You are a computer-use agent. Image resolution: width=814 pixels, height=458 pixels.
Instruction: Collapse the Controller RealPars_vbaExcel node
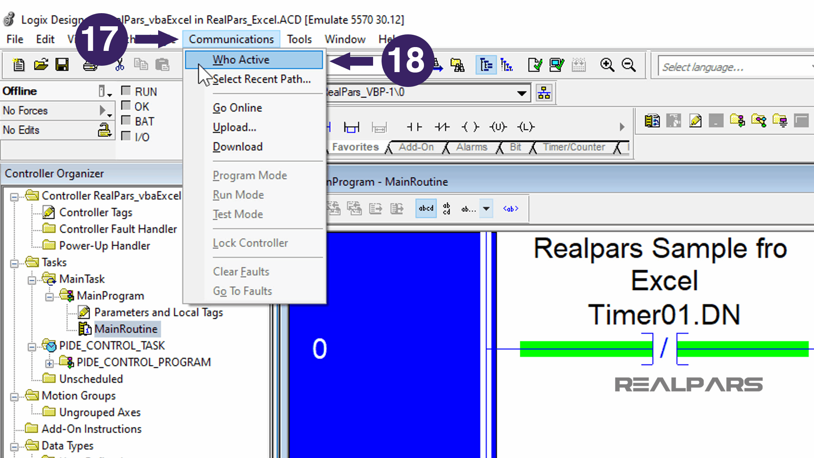[x=14, y=197]
